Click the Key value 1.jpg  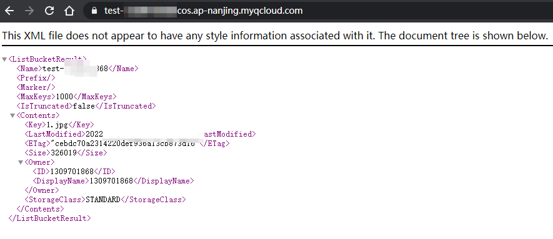(57, 125)
